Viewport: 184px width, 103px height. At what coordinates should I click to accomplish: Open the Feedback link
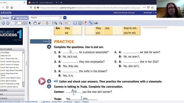click(x=85, y=102)
